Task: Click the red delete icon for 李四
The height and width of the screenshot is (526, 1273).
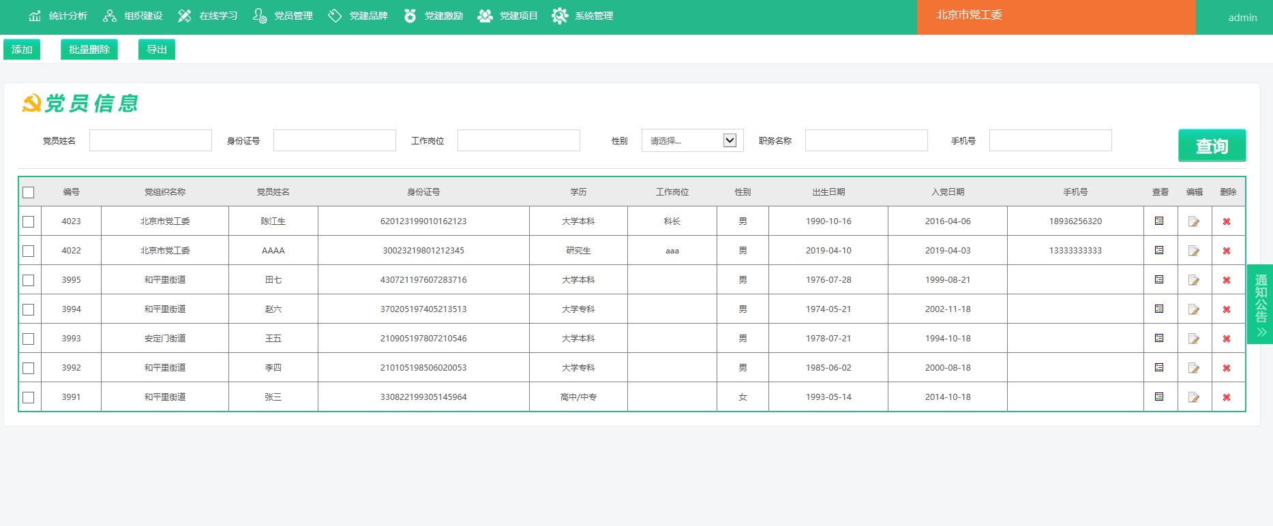Action: coord(1227,368)
